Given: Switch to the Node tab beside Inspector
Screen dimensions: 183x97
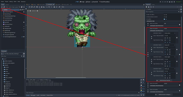Looking at the screenshot, I should click(153, 5).
